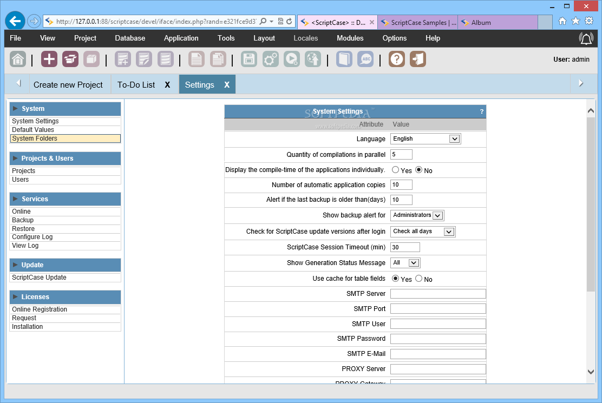This screenshot has width=602, height=403.
Task: Open the Online Registration link
Action: (x=40, y=309)
